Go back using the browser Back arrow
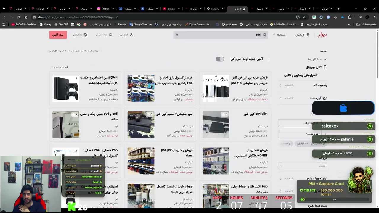The image size is (379, 213). point(4,17)
